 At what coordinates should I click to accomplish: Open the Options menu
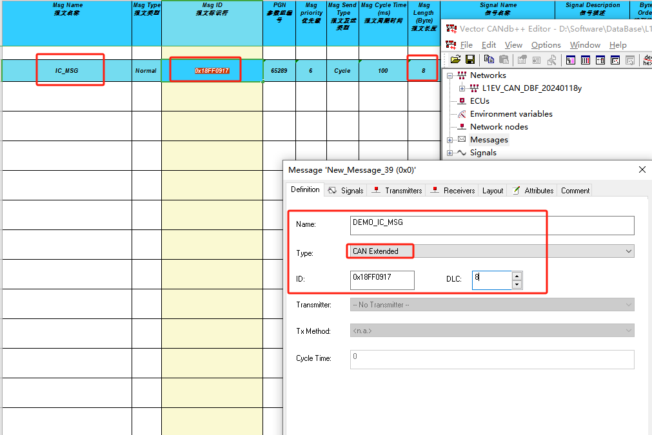546,45
